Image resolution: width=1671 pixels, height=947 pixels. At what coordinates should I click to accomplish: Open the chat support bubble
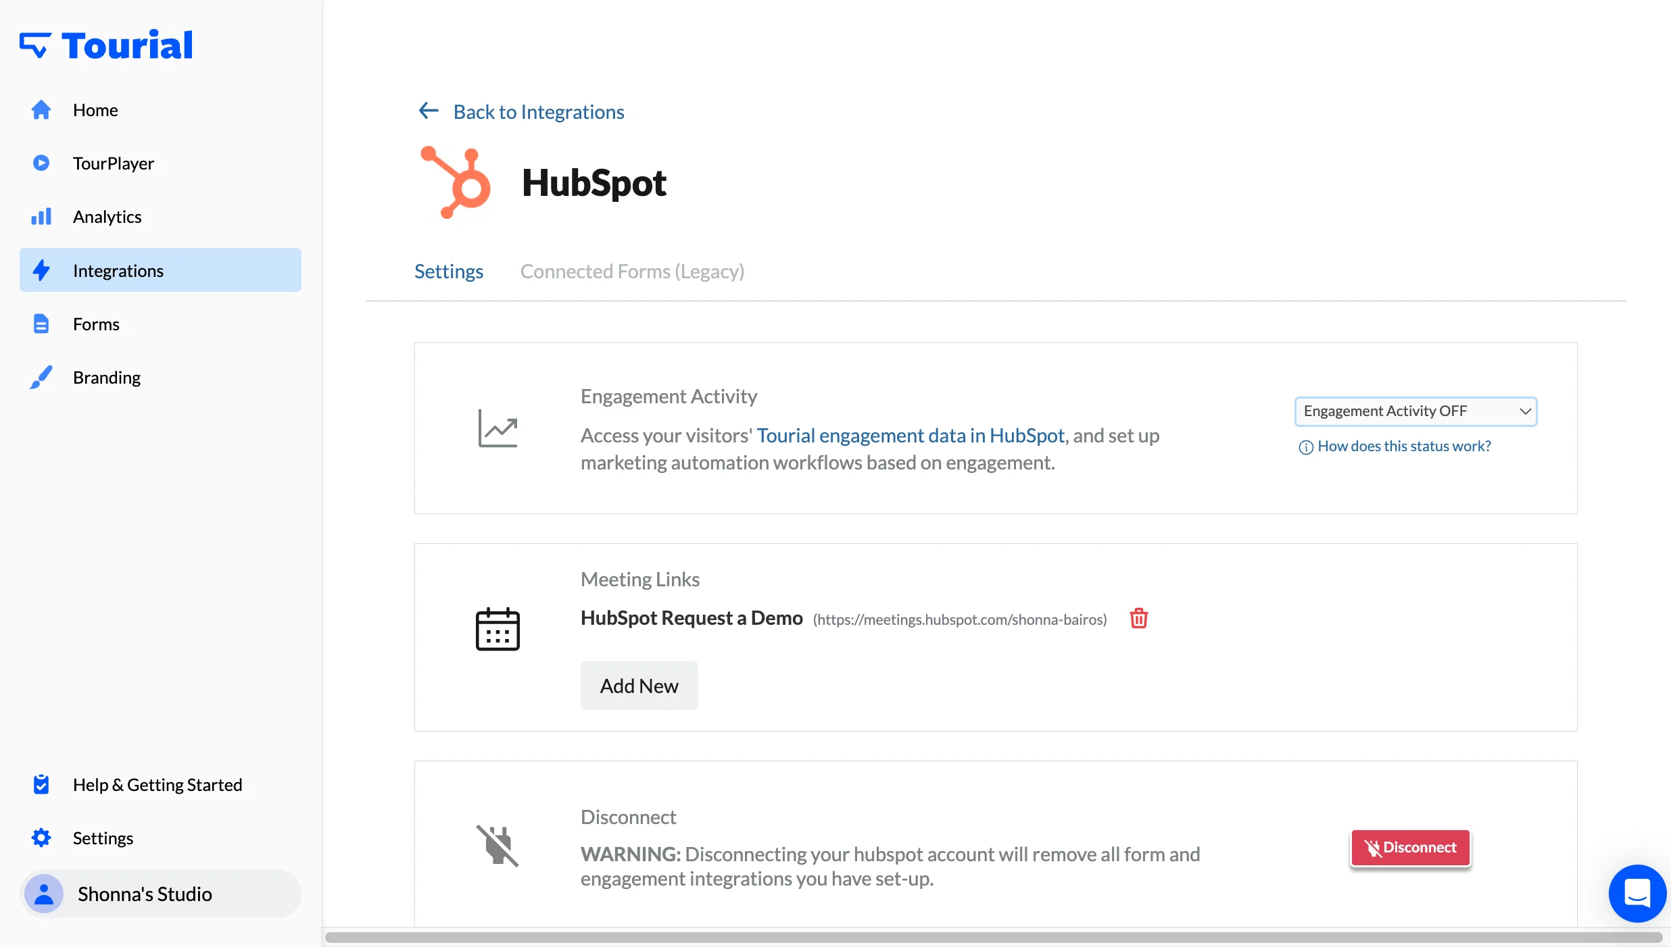click(1637, 894)
